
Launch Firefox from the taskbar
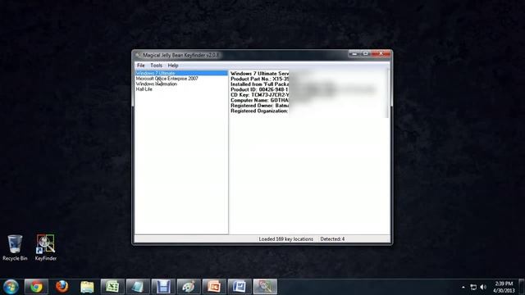(x=62, y=287)
